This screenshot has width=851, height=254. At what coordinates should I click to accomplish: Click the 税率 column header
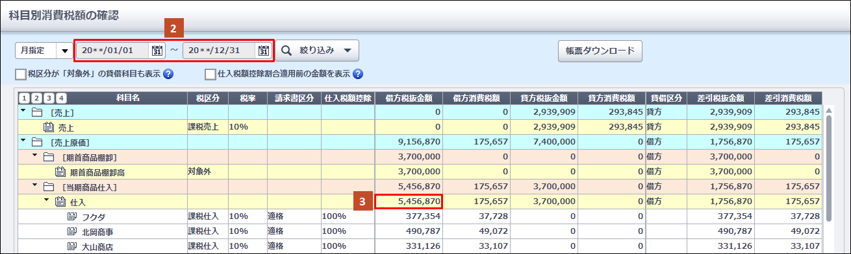point(247,98)
